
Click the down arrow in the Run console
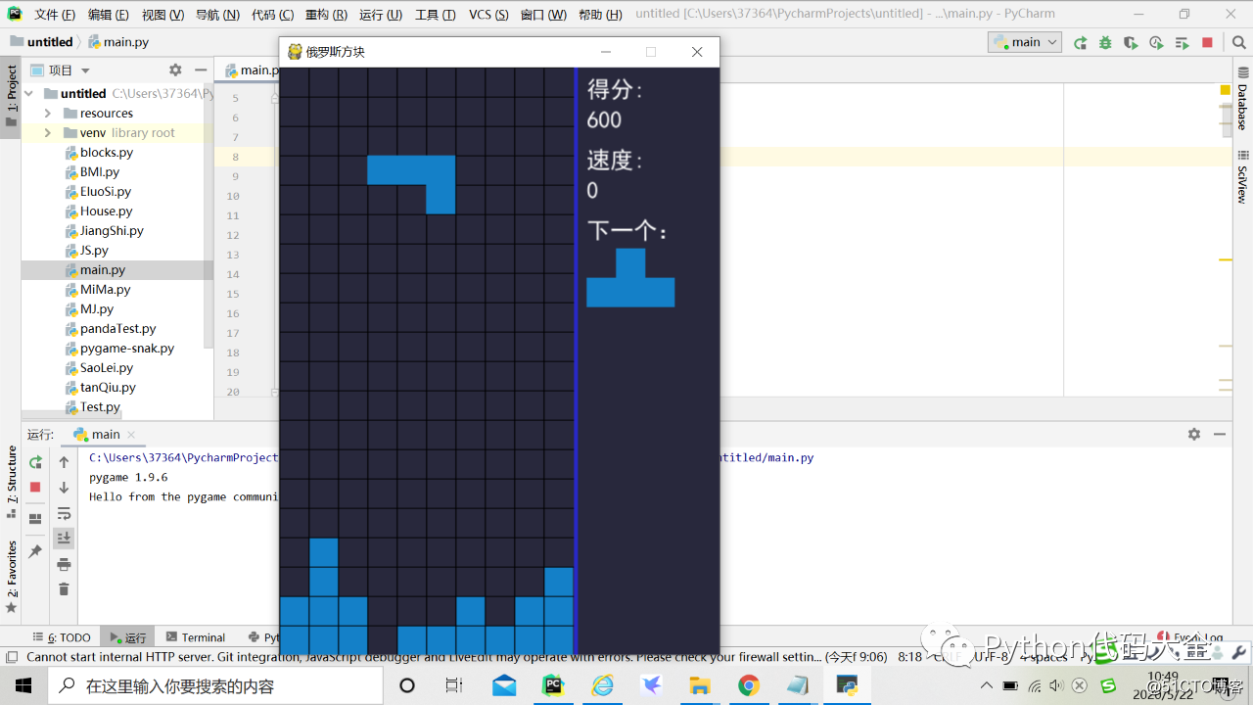pyautogui.click(x=64, y=487)
